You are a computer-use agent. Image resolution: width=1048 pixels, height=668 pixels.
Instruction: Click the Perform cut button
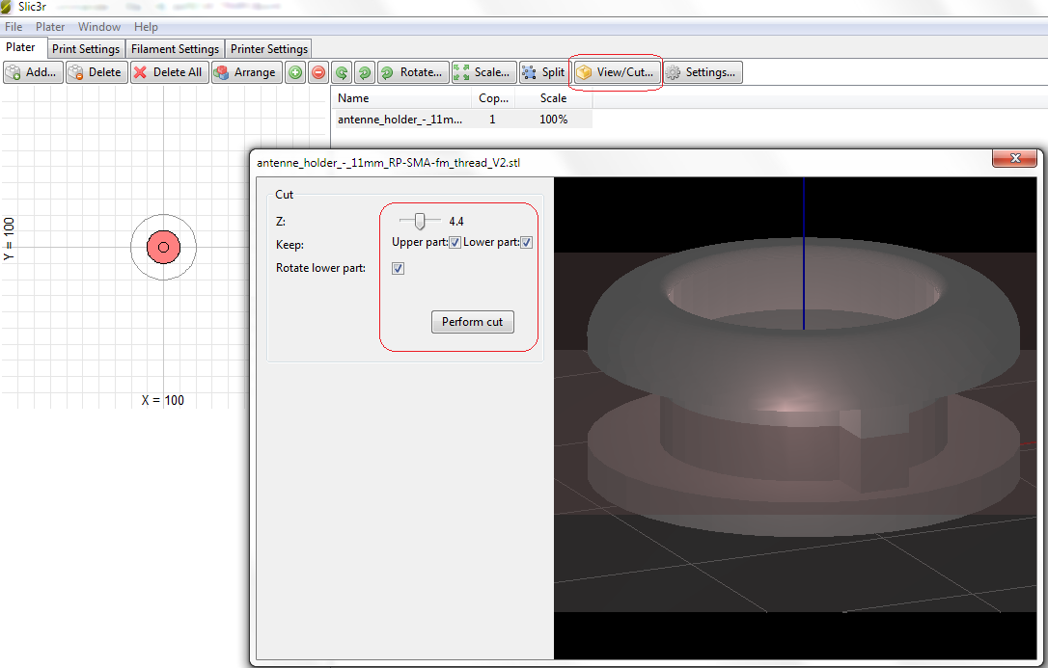click(472, 322)
